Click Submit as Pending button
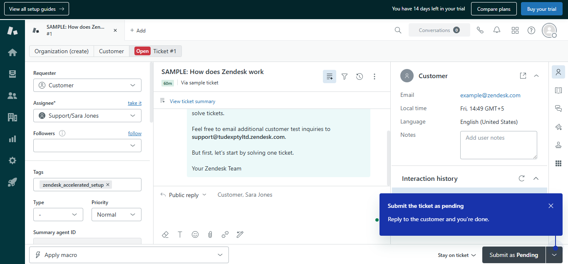Screen dimensions: 568x264 pos(514,255)
